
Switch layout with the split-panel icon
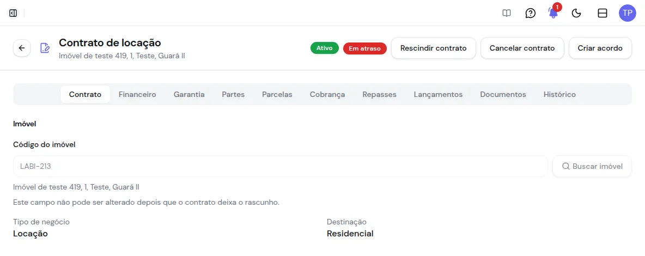602,13
